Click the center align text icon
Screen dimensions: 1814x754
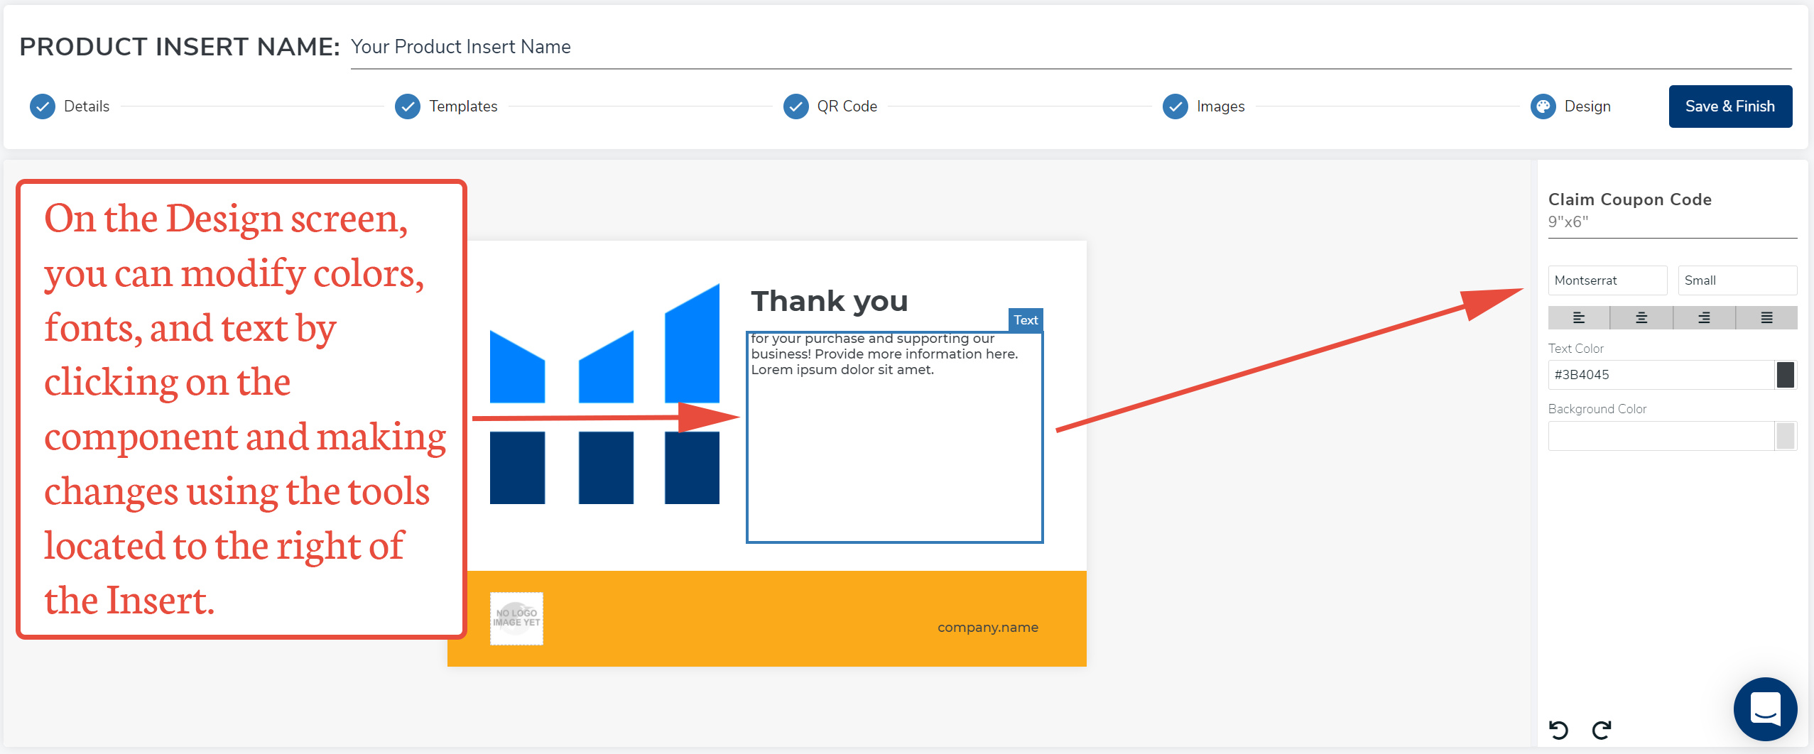(x=1641, y=318)
